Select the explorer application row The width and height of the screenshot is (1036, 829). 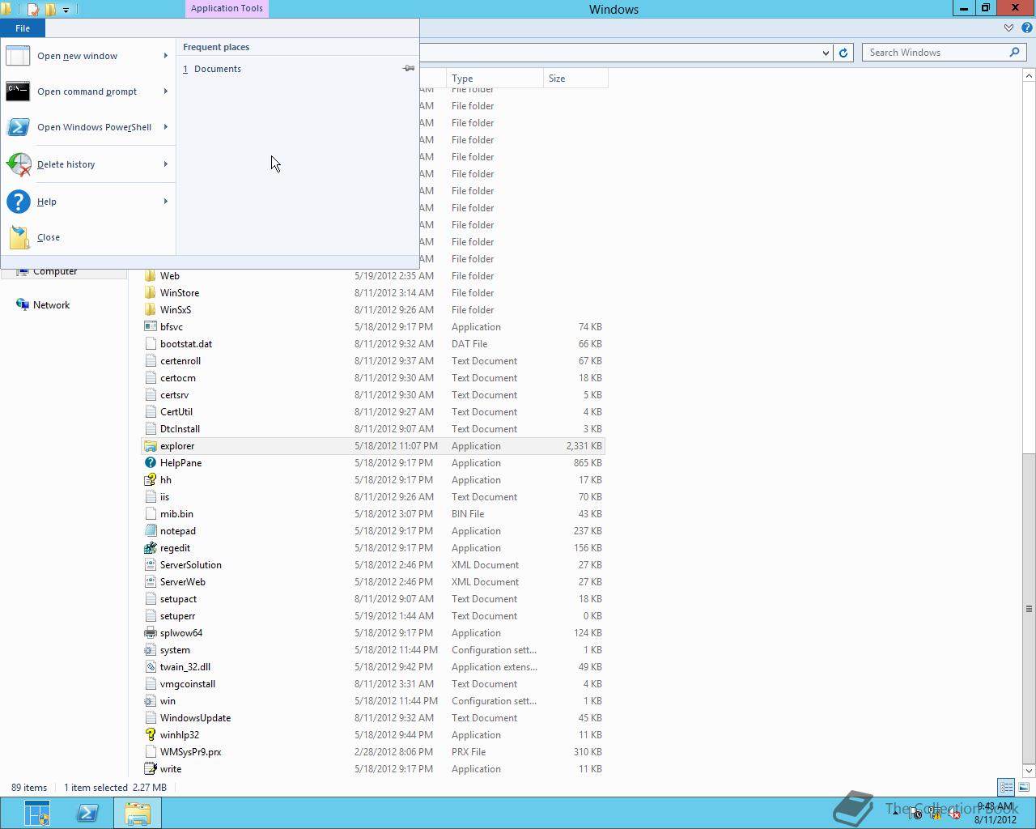(372, 446)
